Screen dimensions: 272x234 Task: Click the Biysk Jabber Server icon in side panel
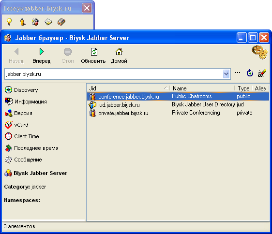click(x=8, y=173)
